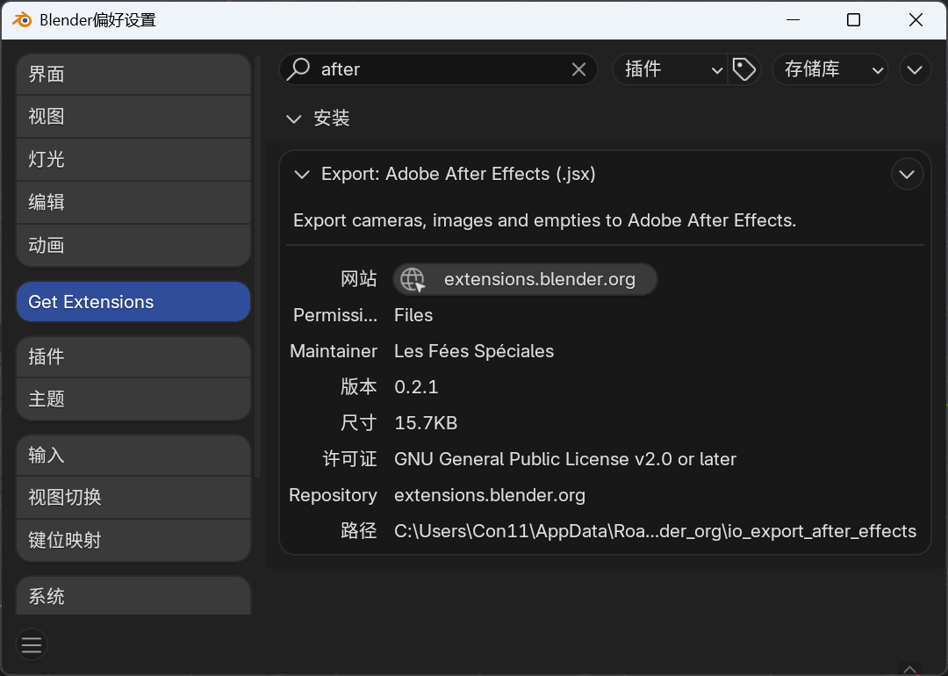Open the 视图 preferences tab

tap(133, 117)
